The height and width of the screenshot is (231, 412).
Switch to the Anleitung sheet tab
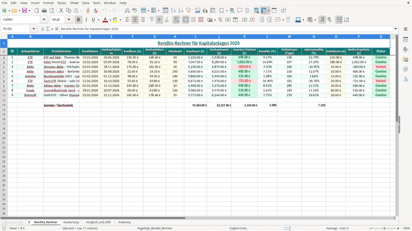pyautogui.click(x=125, y=222)
